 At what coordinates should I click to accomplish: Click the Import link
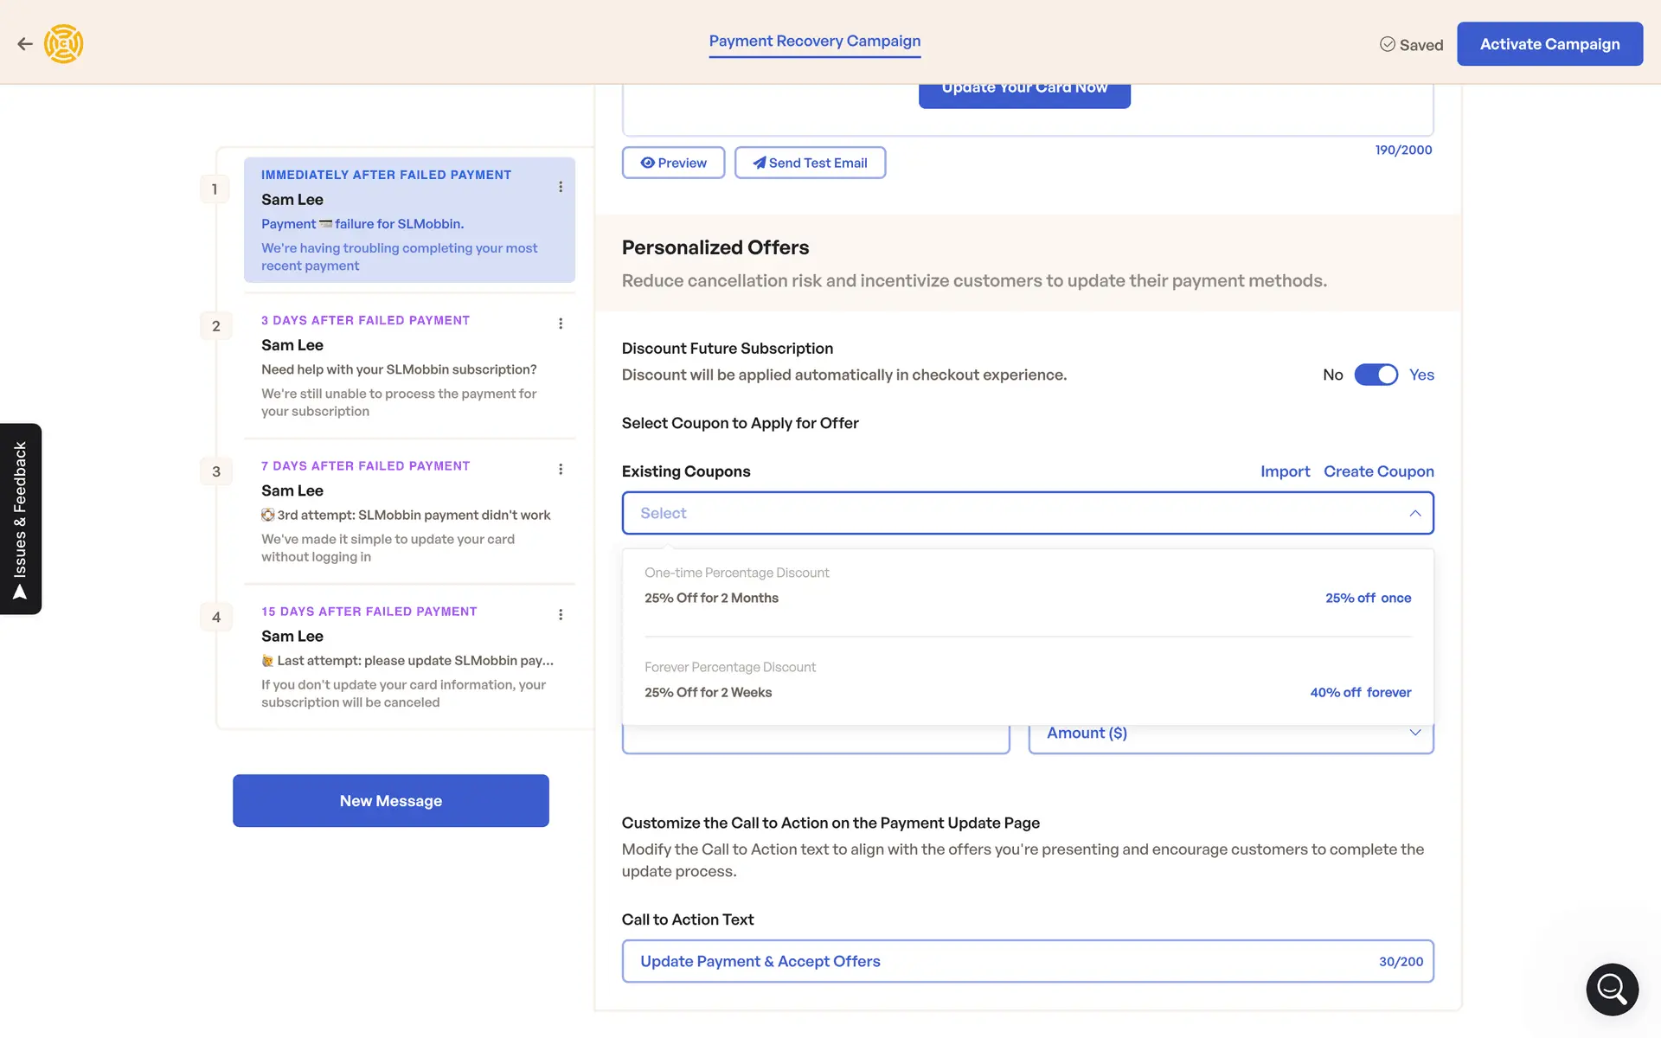1285,471
